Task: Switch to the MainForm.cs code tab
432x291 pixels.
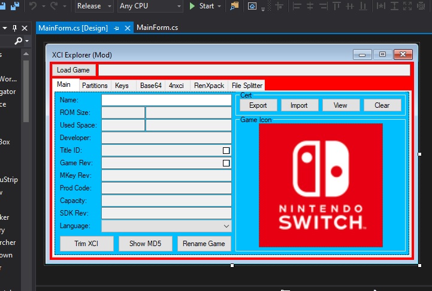Action: (157, 28)
